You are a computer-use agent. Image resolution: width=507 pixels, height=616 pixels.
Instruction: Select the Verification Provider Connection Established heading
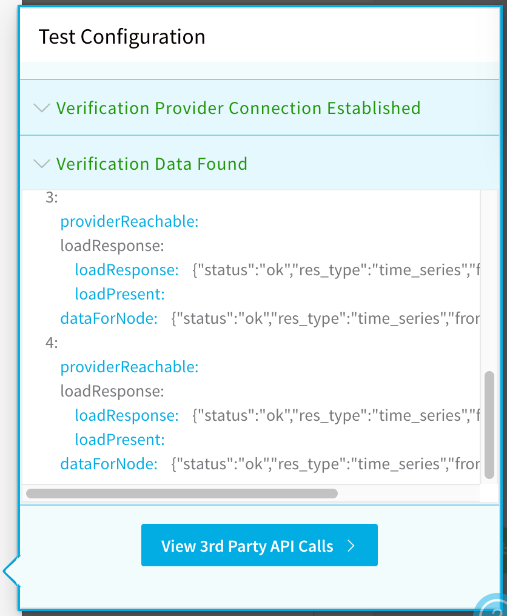[x=238, y=108]
